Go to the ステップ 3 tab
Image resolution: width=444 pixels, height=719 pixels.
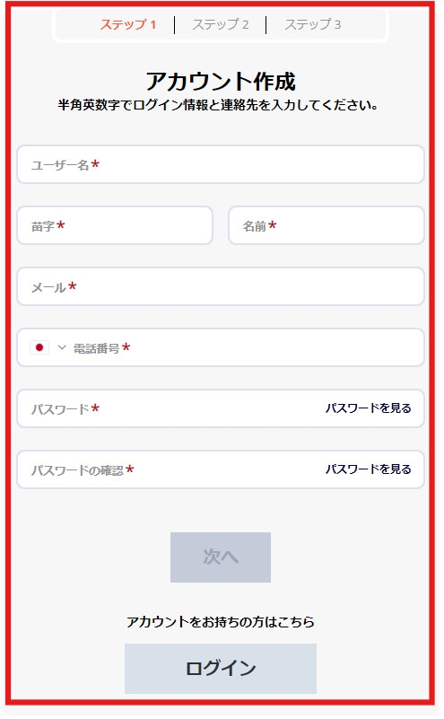tap(313, 25)
